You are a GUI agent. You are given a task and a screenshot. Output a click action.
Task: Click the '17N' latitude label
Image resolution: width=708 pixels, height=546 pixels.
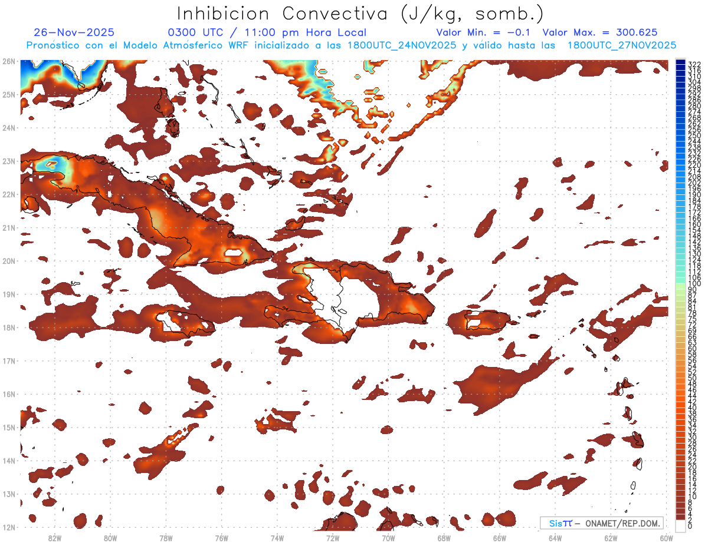coord(8,360)
